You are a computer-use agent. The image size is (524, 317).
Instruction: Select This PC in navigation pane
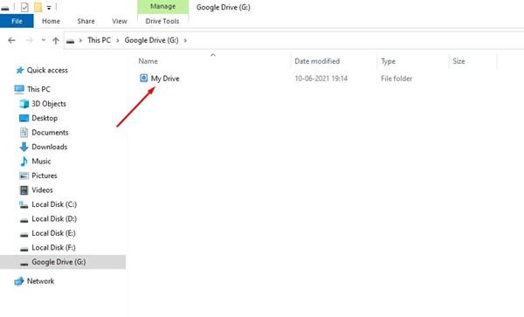tap(38, 89)
